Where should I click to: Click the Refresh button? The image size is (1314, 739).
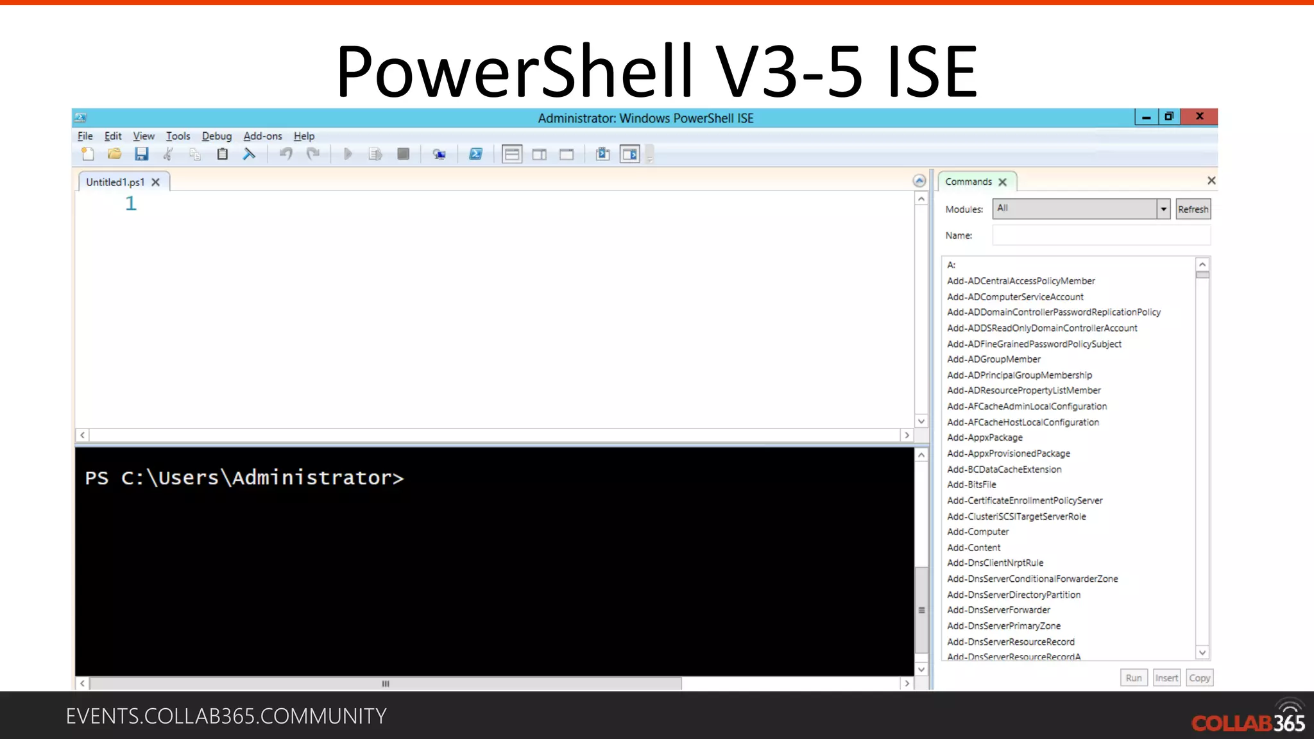pyautogui.click(x=1193, y=209)
